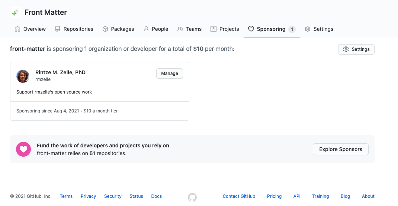Click the Front Matter organization logo
The width and height of the screenshot is (398, 206).
coord(16,12)
